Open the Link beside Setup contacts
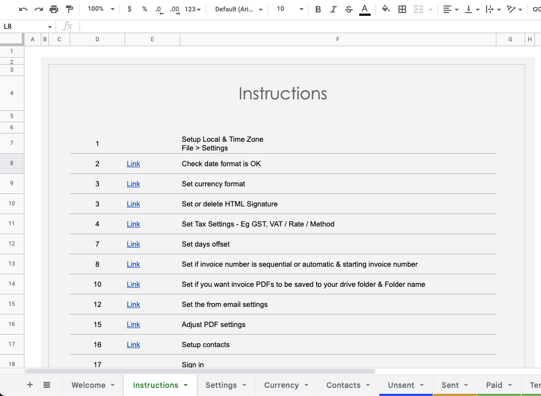 pos(133,345)
